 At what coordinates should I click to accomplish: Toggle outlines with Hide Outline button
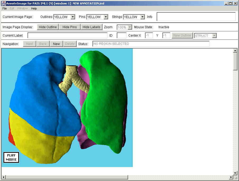(48, 27)
